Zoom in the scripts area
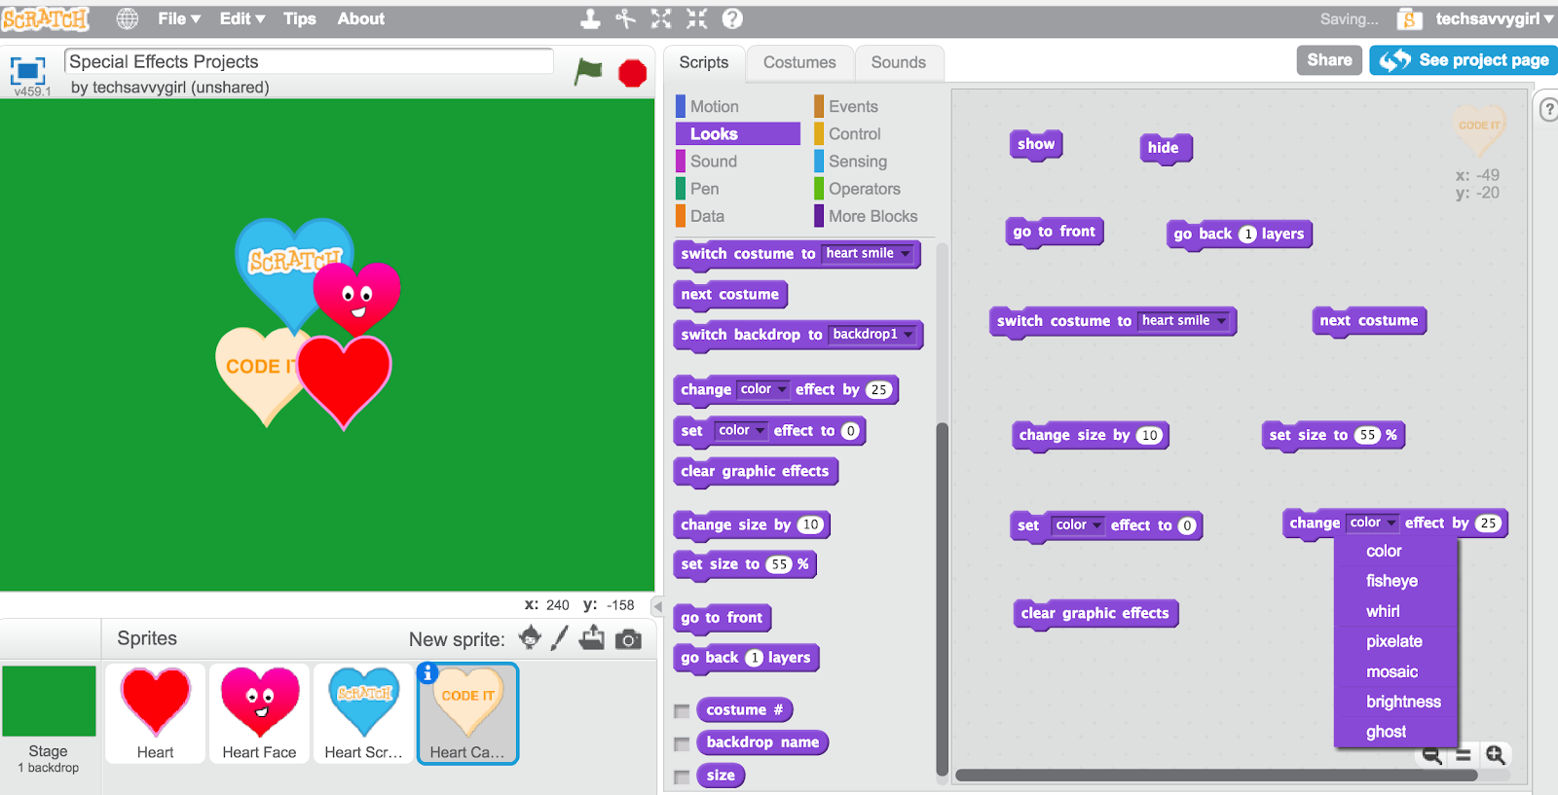 [x=1496, y=755]
